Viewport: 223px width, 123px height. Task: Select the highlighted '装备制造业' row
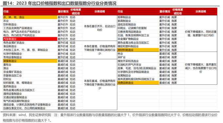click(30, 61)
